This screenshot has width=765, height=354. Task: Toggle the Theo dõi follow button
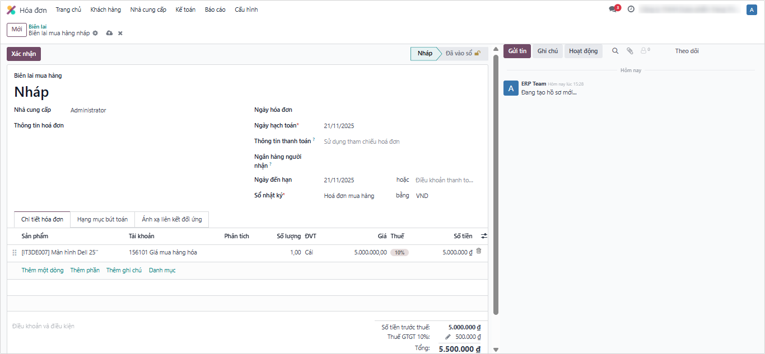click(687, 51)
